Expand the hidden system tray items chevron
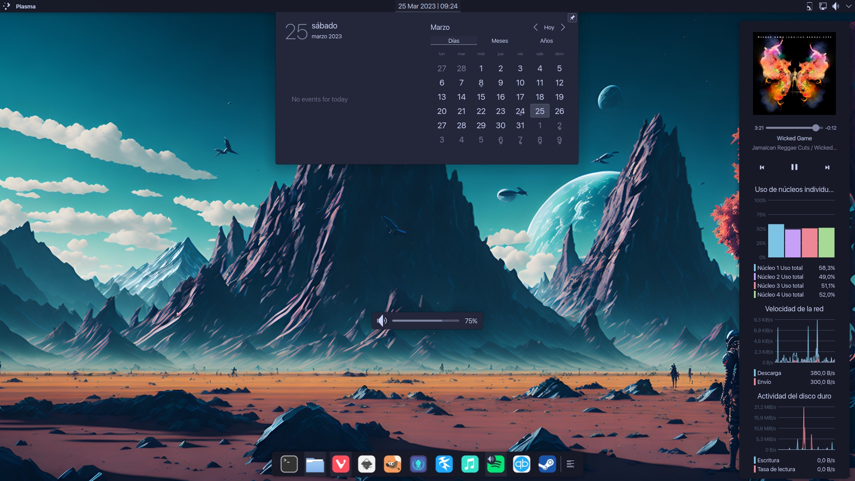 click(x=849, y=6)
